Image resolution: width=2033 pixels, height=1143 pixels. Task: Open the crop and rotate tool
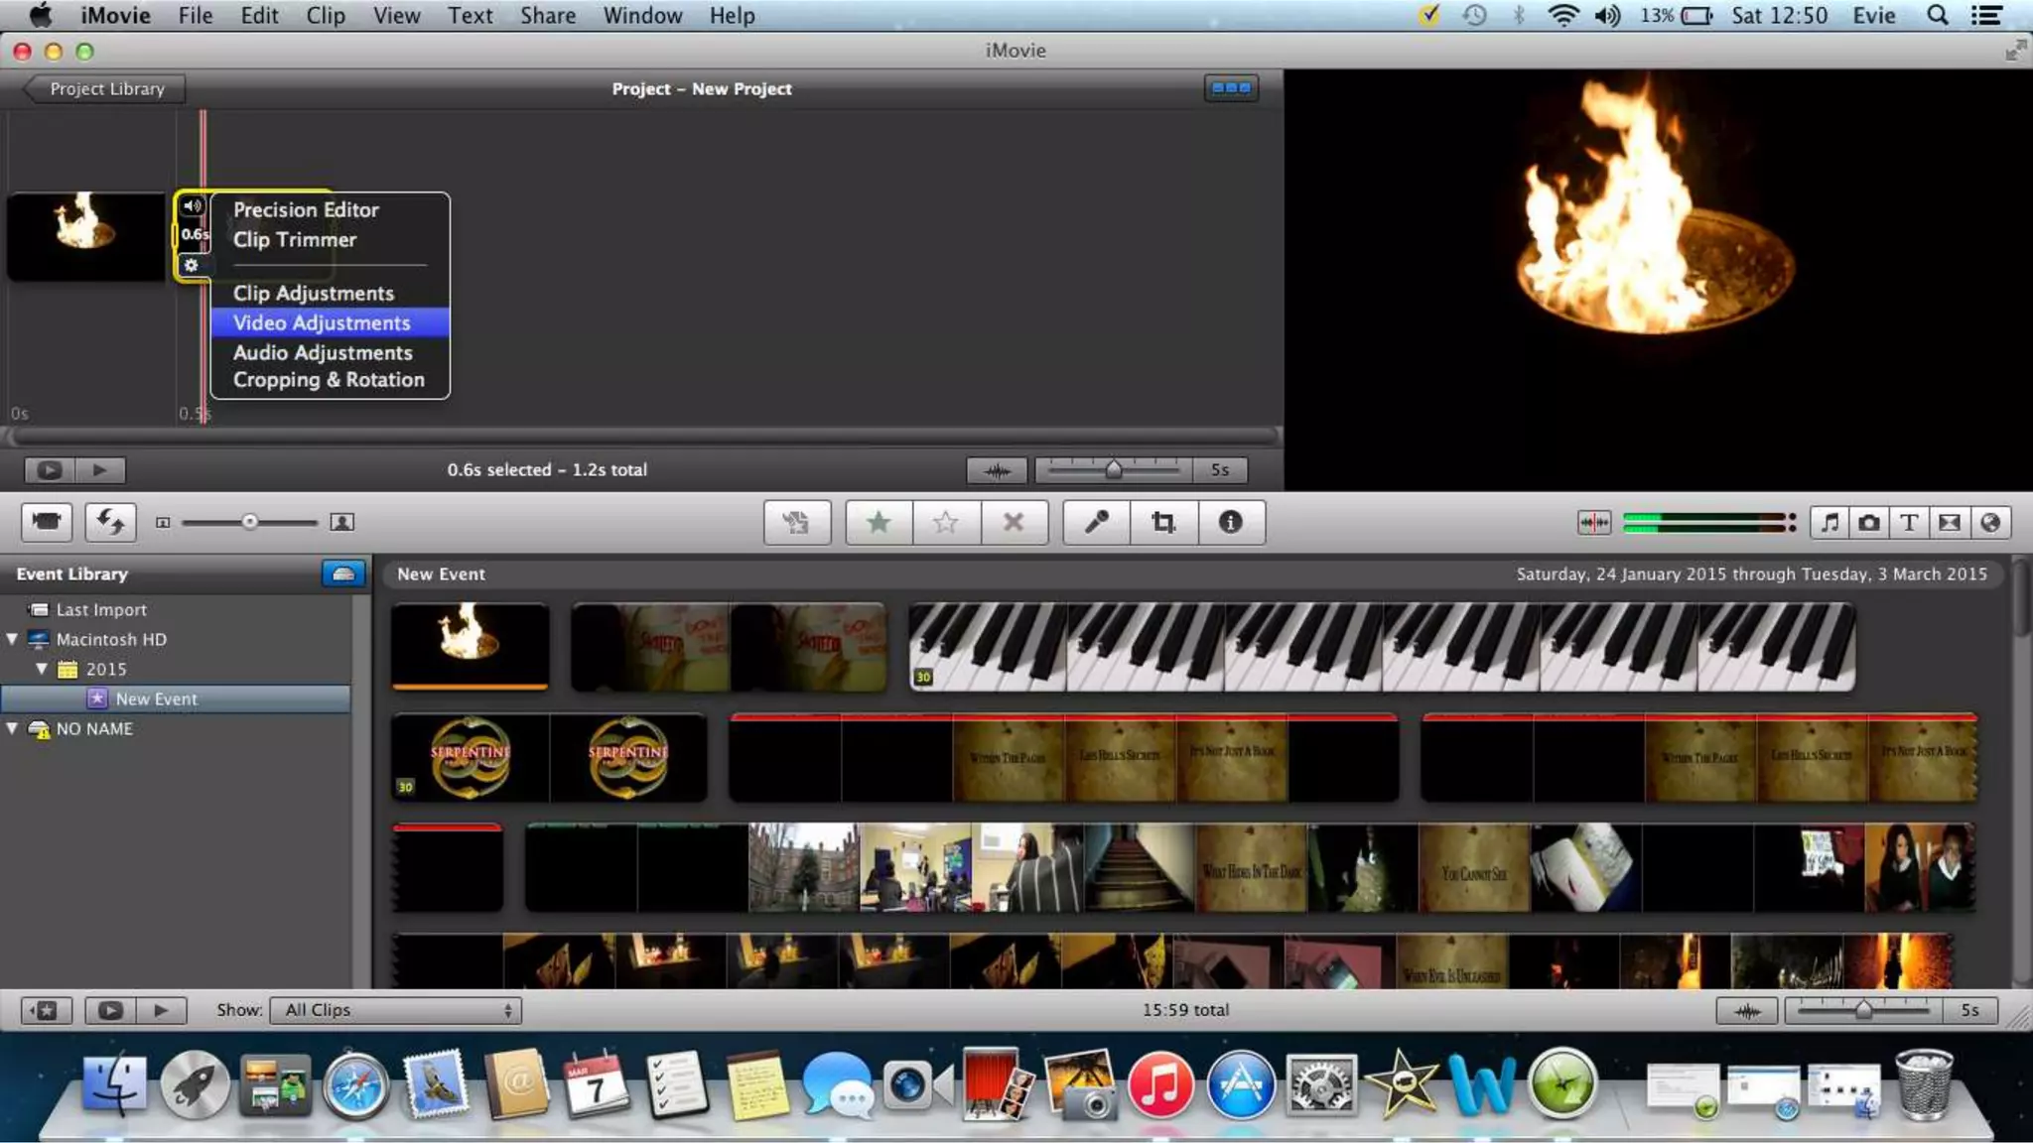tap(1163, 522)
